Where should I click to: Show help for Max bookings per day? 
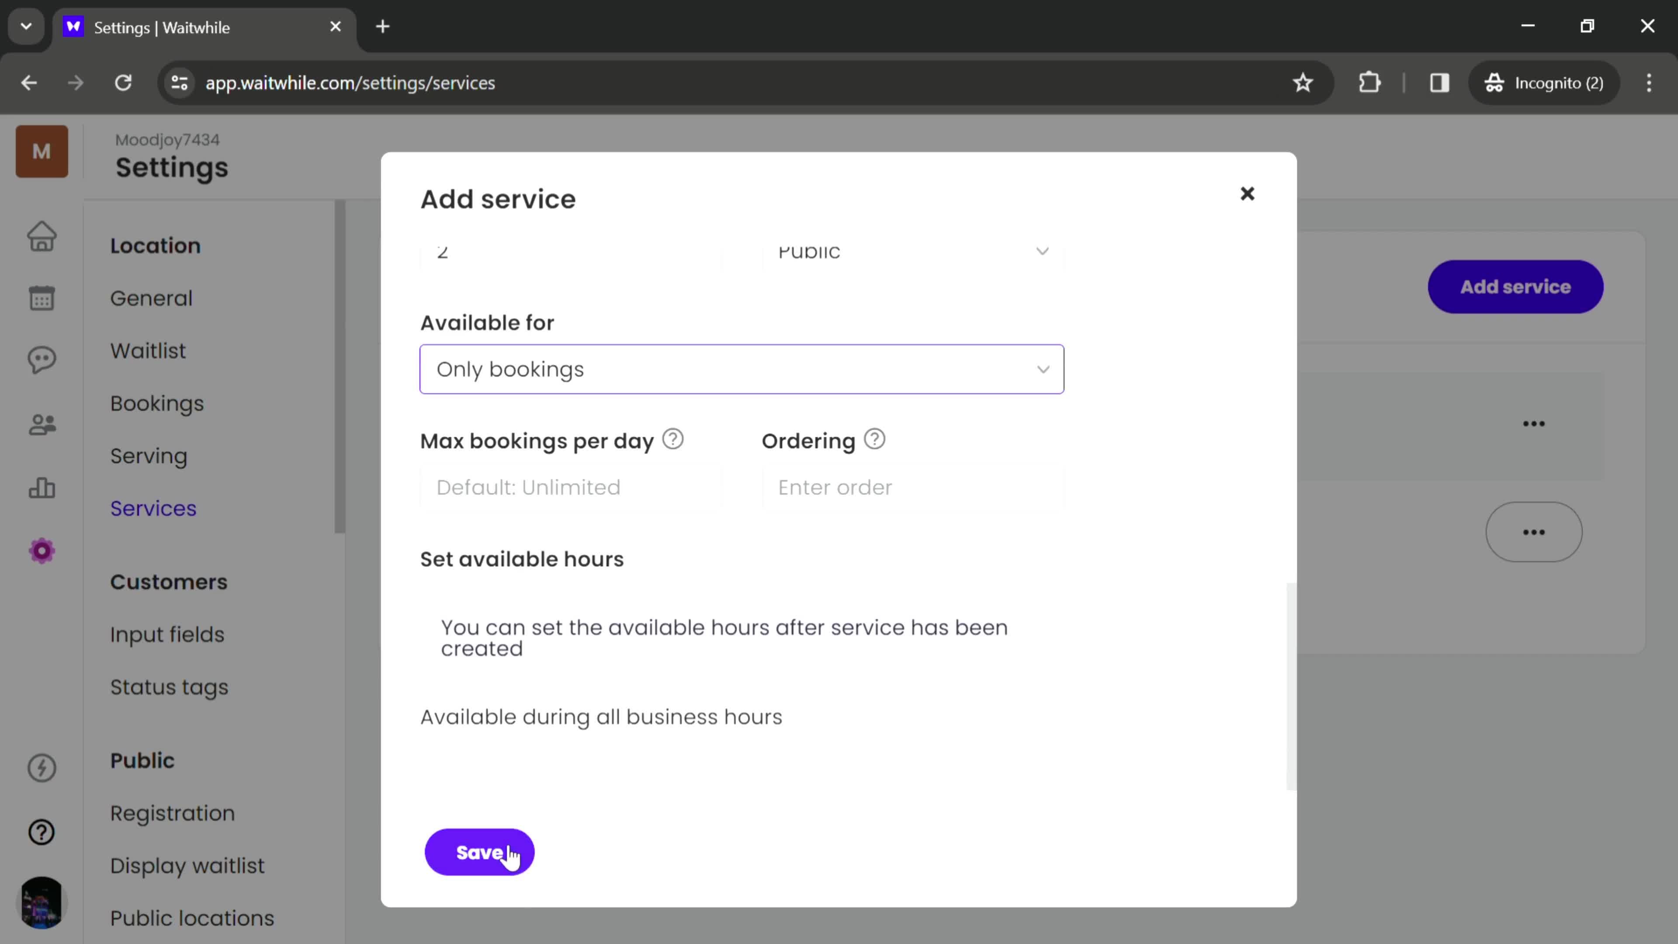coord(673,440)
